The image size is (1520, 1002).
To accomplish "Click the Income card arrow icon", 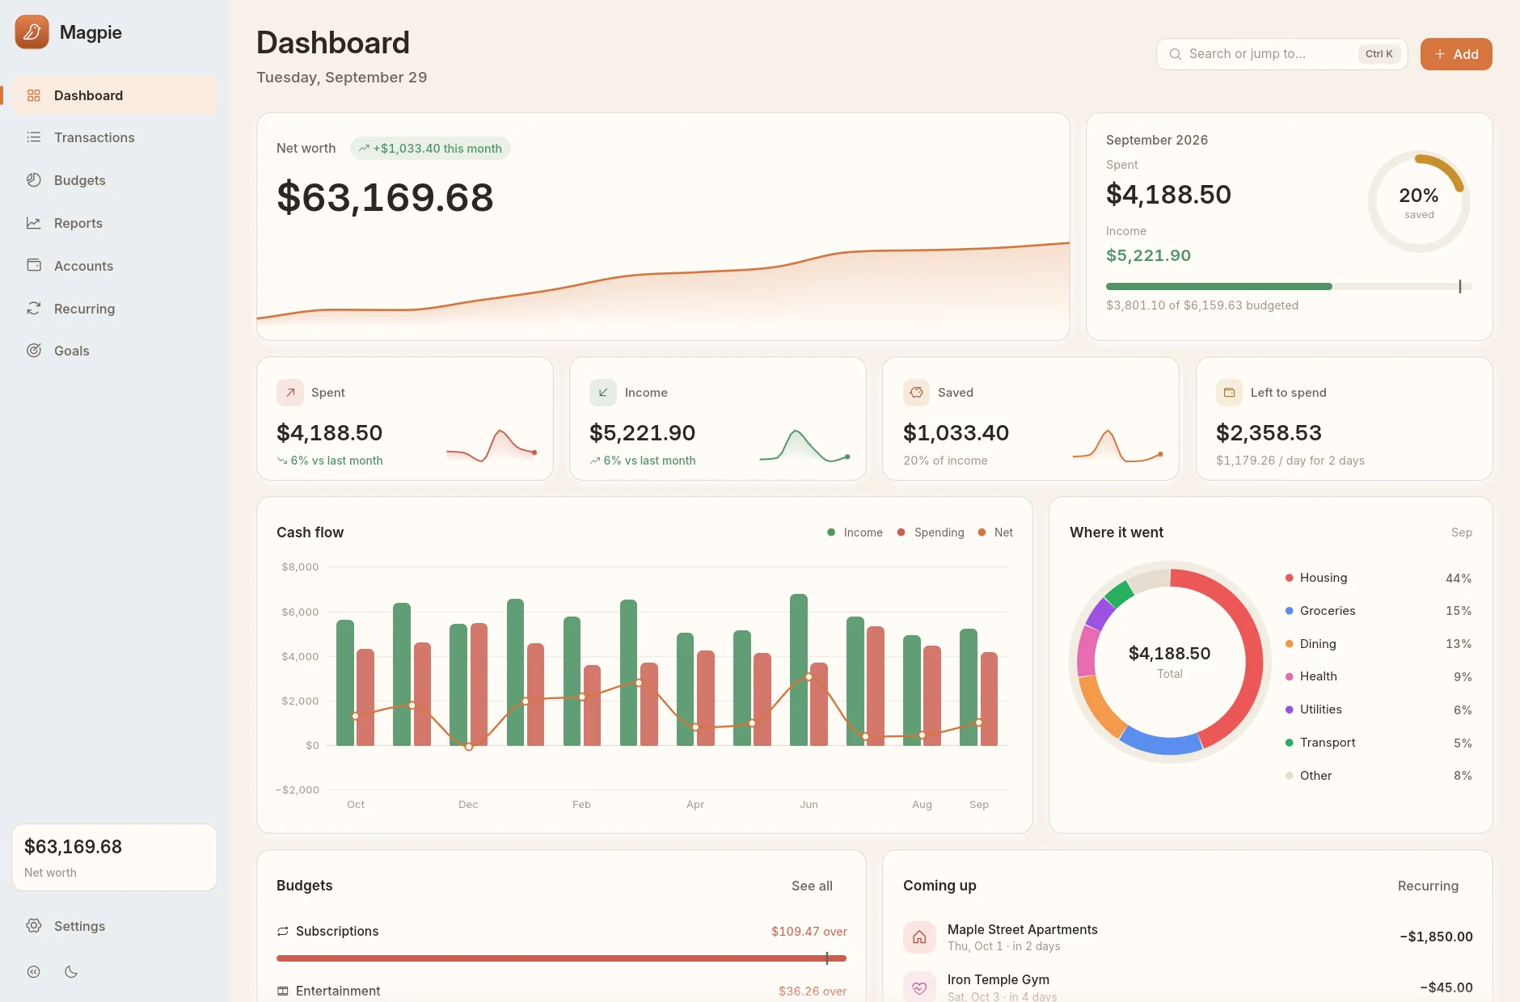I will coord(603,393).
